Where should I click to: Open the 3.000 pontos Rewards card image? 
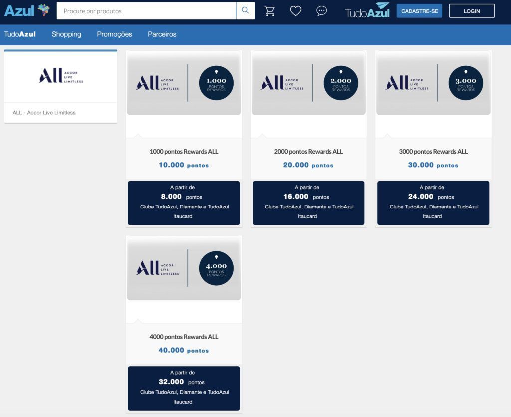click(x=434, y=83)
